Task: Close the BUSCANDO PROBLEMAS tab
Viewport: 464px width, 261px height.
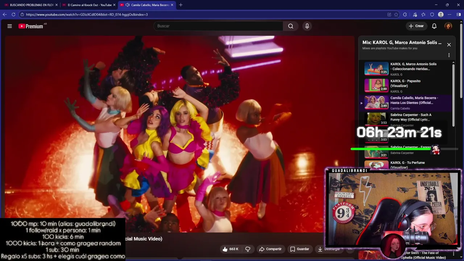Action: pos(57,5)
